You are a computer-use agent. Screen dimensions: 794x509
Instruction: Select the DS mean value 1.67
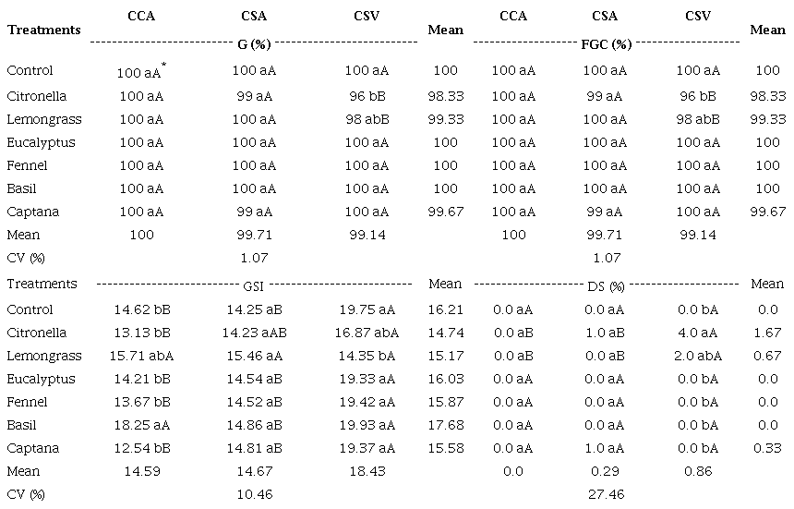pyautogui.click(x=768, y=333)
